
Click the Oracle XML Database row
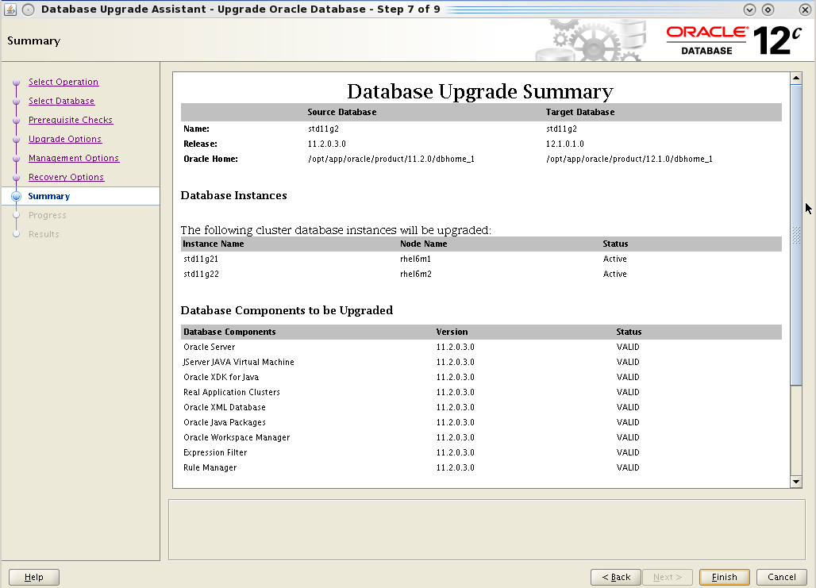(x=481, y=407)
